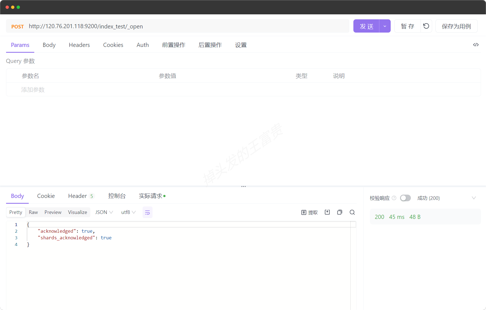Select the response Body tab
Image resolution: width=486 pixels, height=310 pixels.
click(17, 196)
